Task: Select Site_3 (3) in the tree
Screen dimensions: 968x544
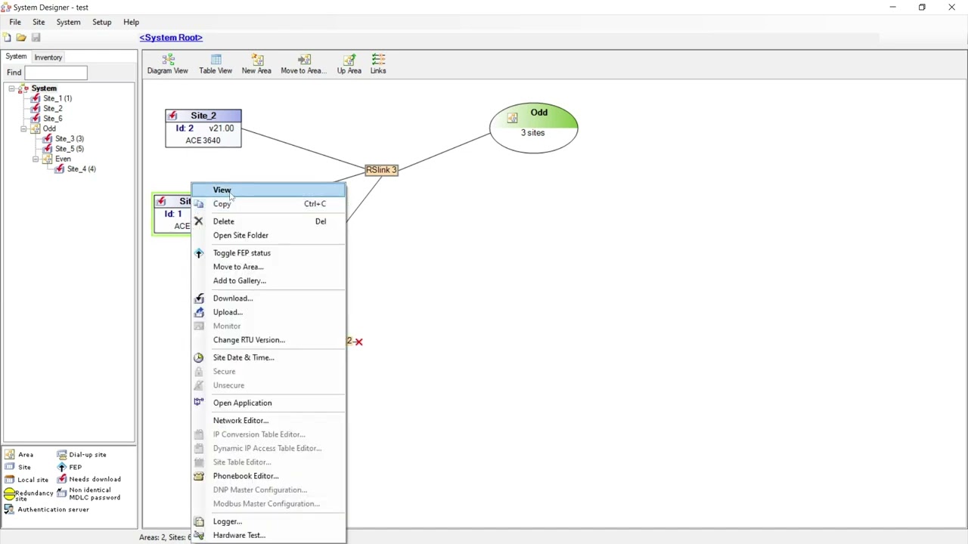Action: pos(70,139)
